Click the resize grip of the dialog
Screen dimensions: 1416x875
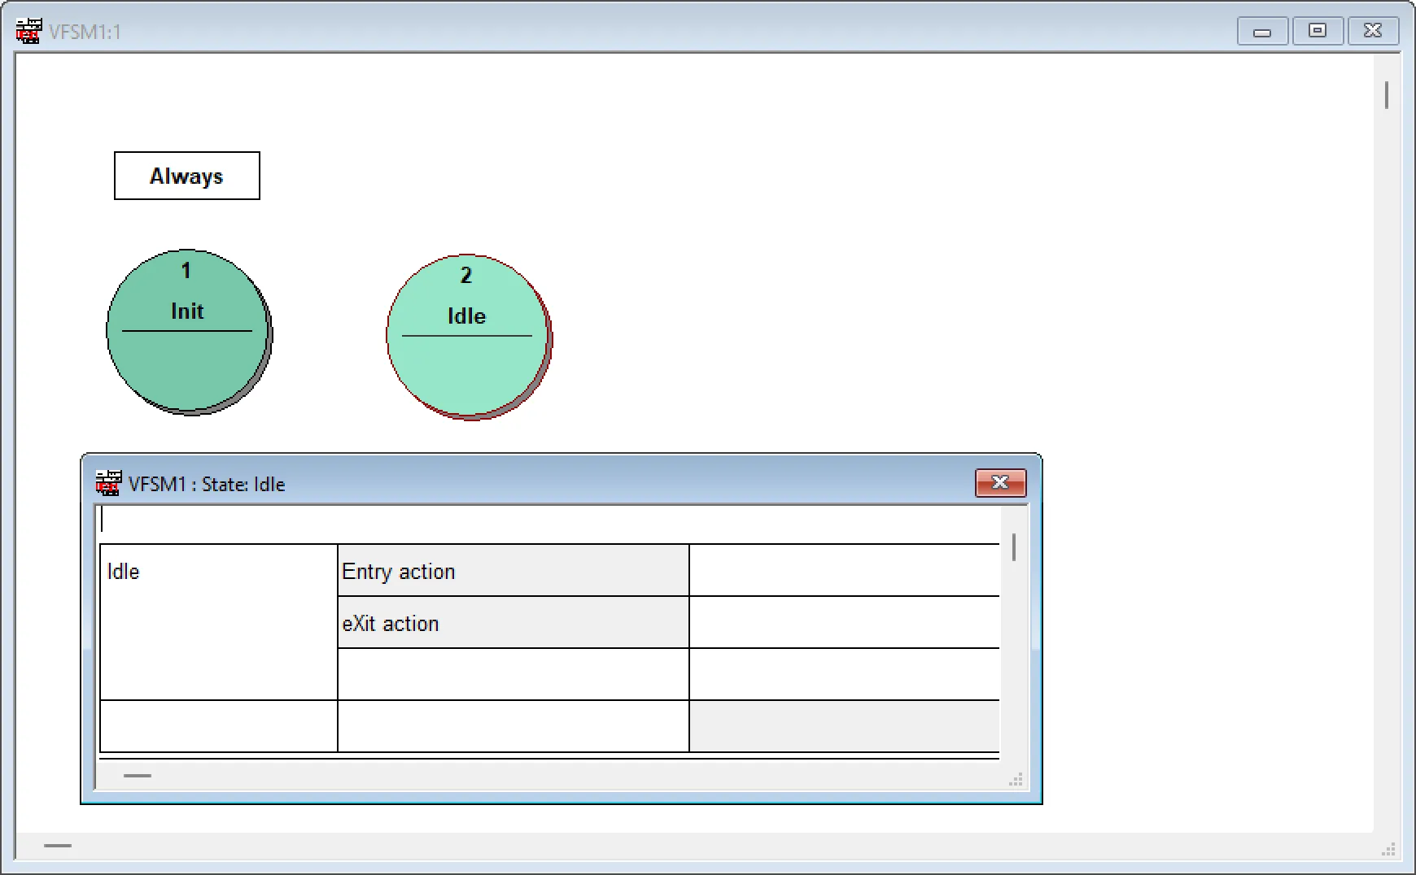tap(1015, 779)
